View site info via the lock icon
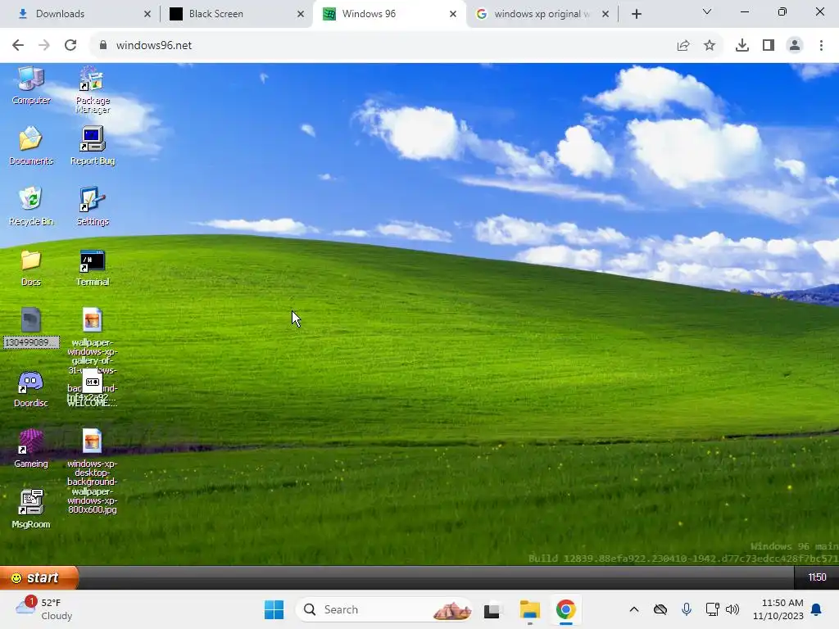839x629 pixels. pyautogui.click(x=102, y=45)
